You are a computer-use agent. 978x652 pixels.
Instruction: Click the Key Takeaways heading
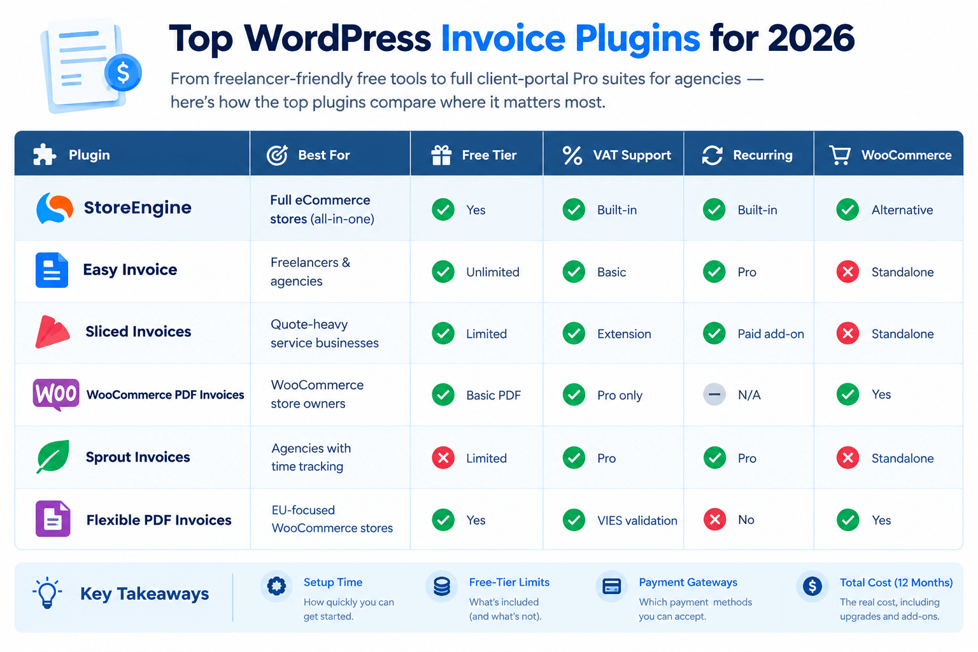point(145,594)
